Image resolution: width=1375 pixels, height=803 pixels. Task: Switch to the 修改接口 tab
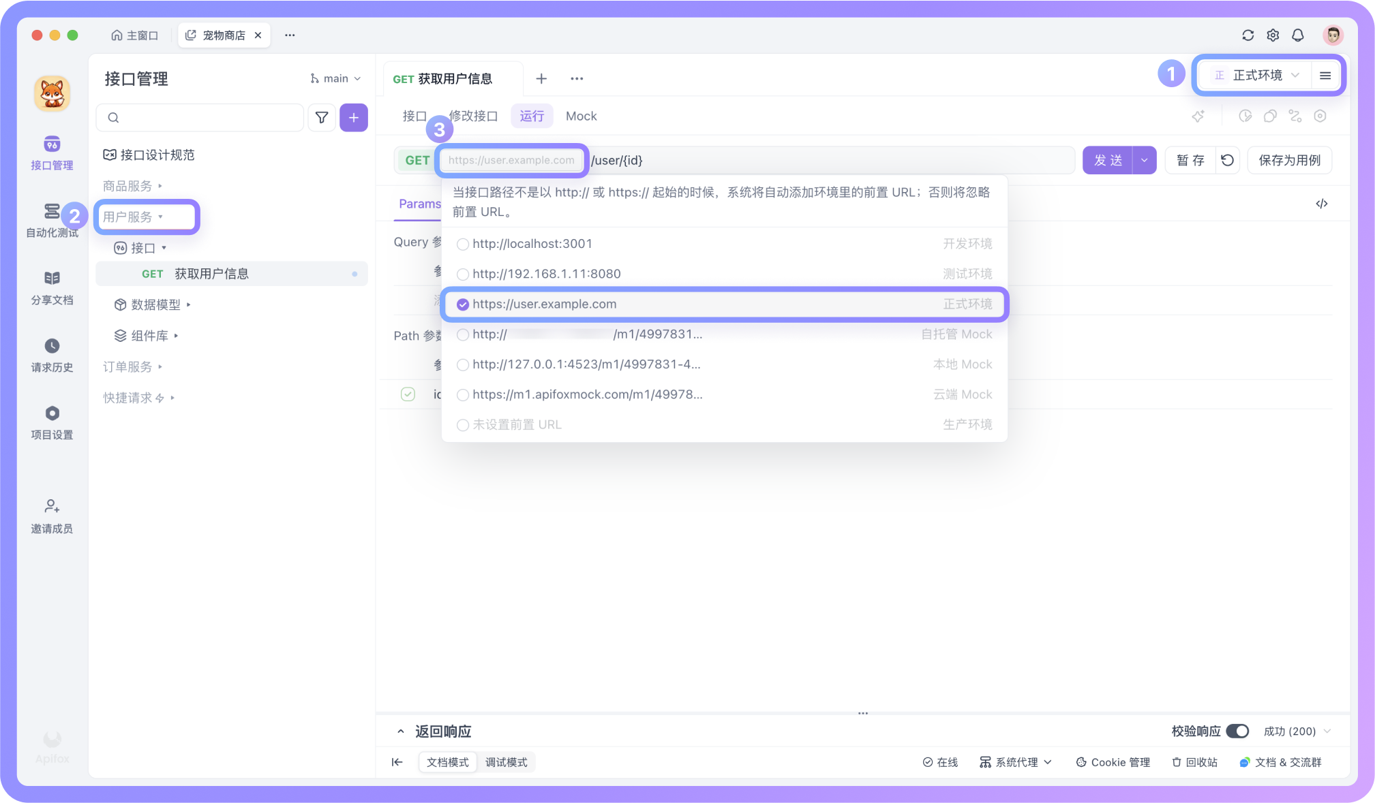(x=473, y=116)
